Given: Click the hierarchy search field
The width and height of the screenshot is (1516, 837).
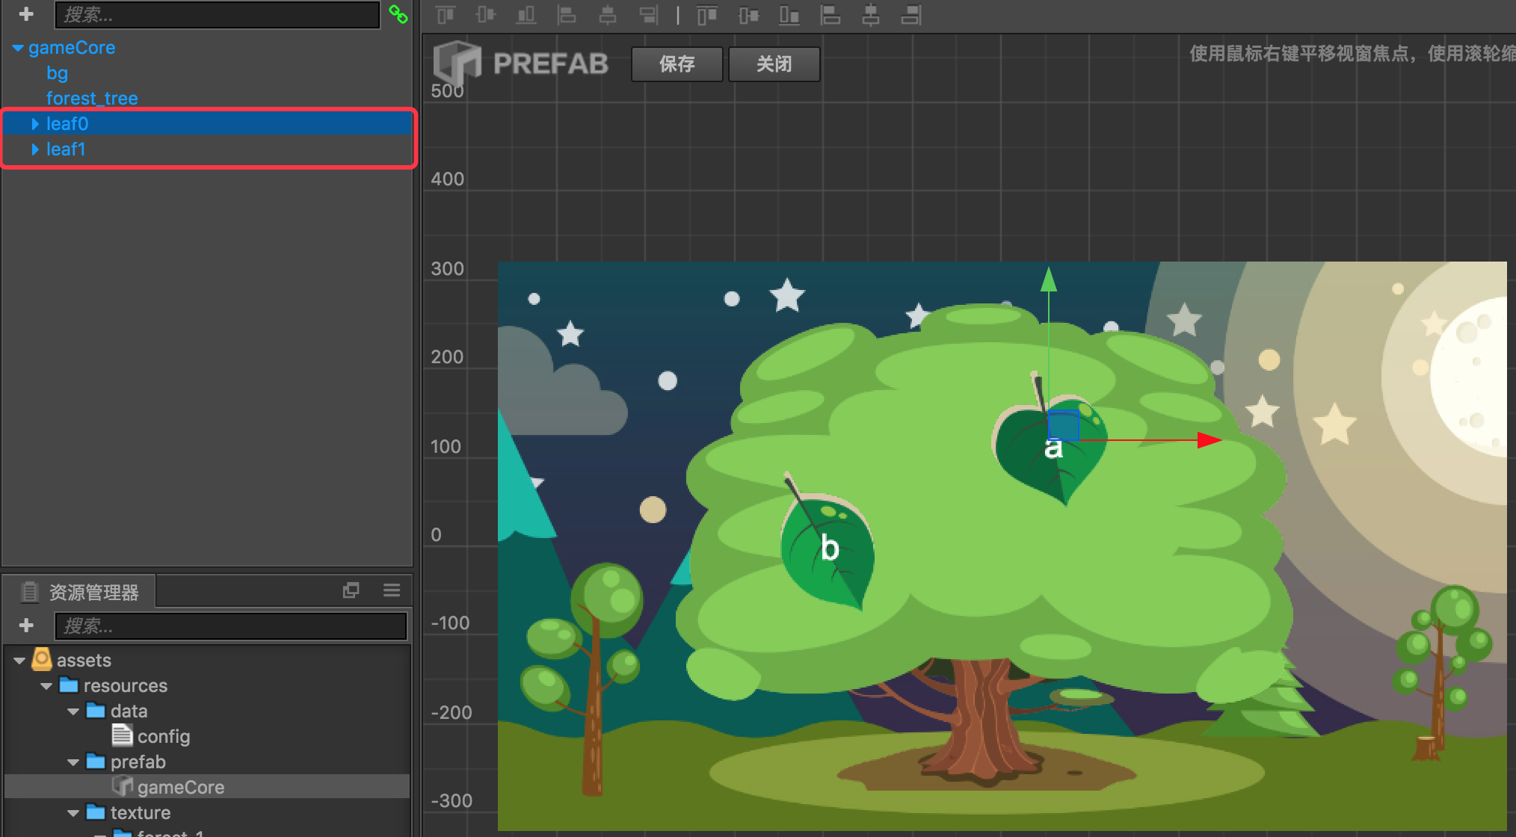Looking at the screenshot, I should click(x=217, y=14).
